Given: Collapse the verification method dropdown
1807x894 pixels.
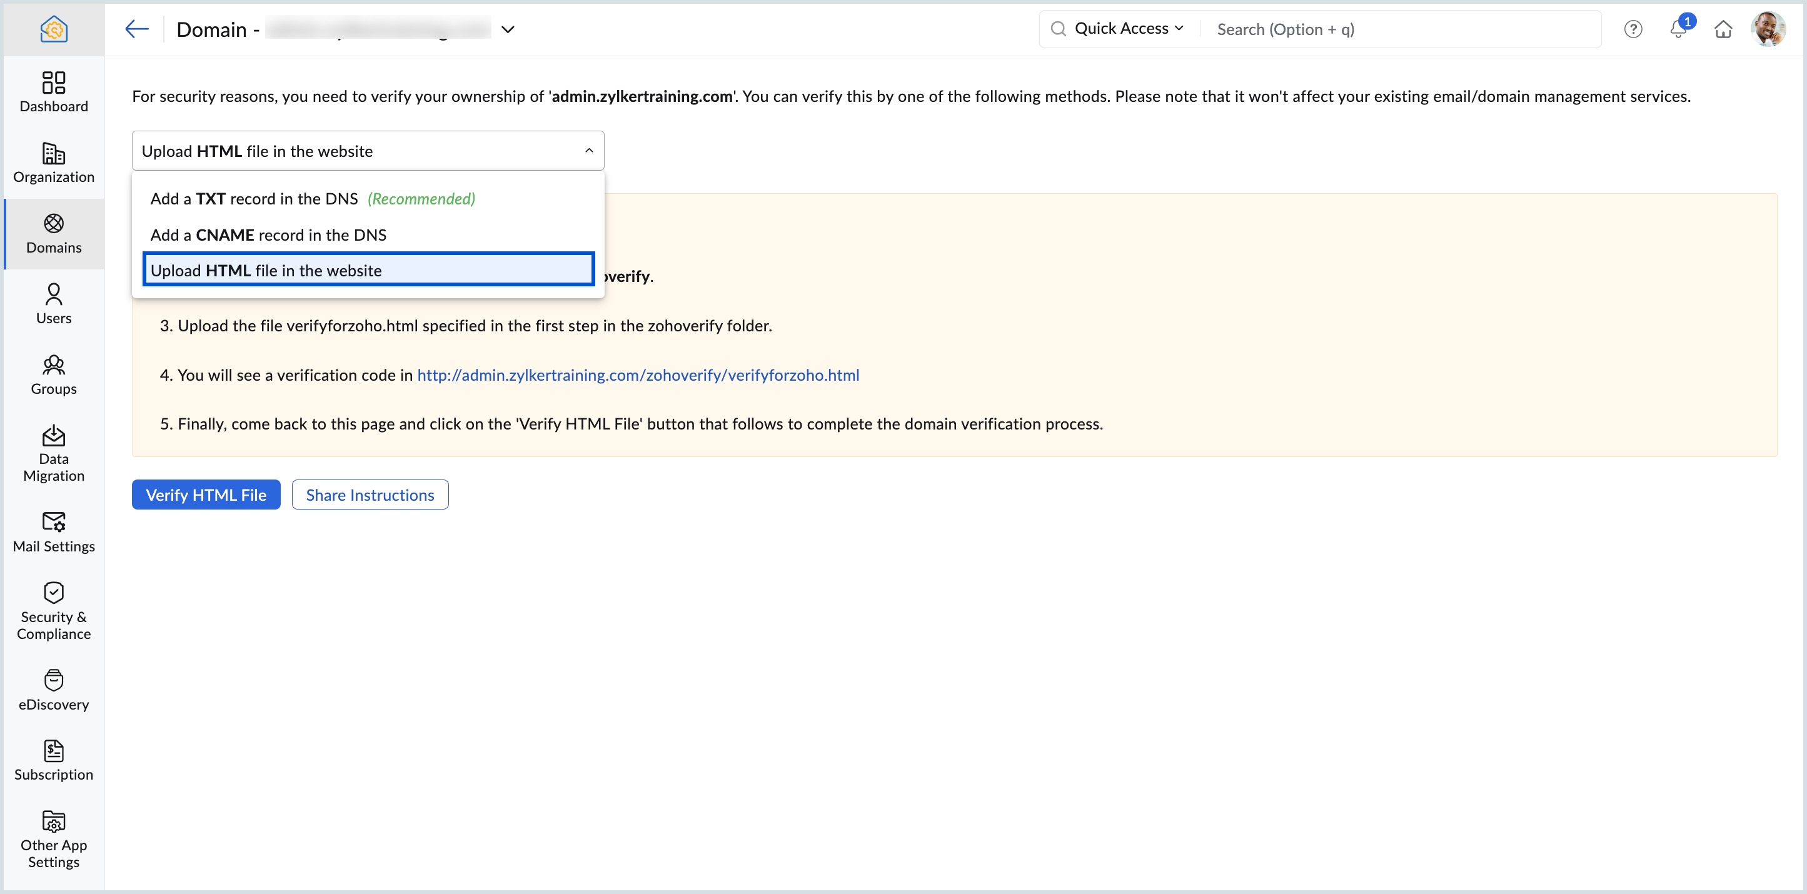Looking at the screenshot, I should (588, 150).
